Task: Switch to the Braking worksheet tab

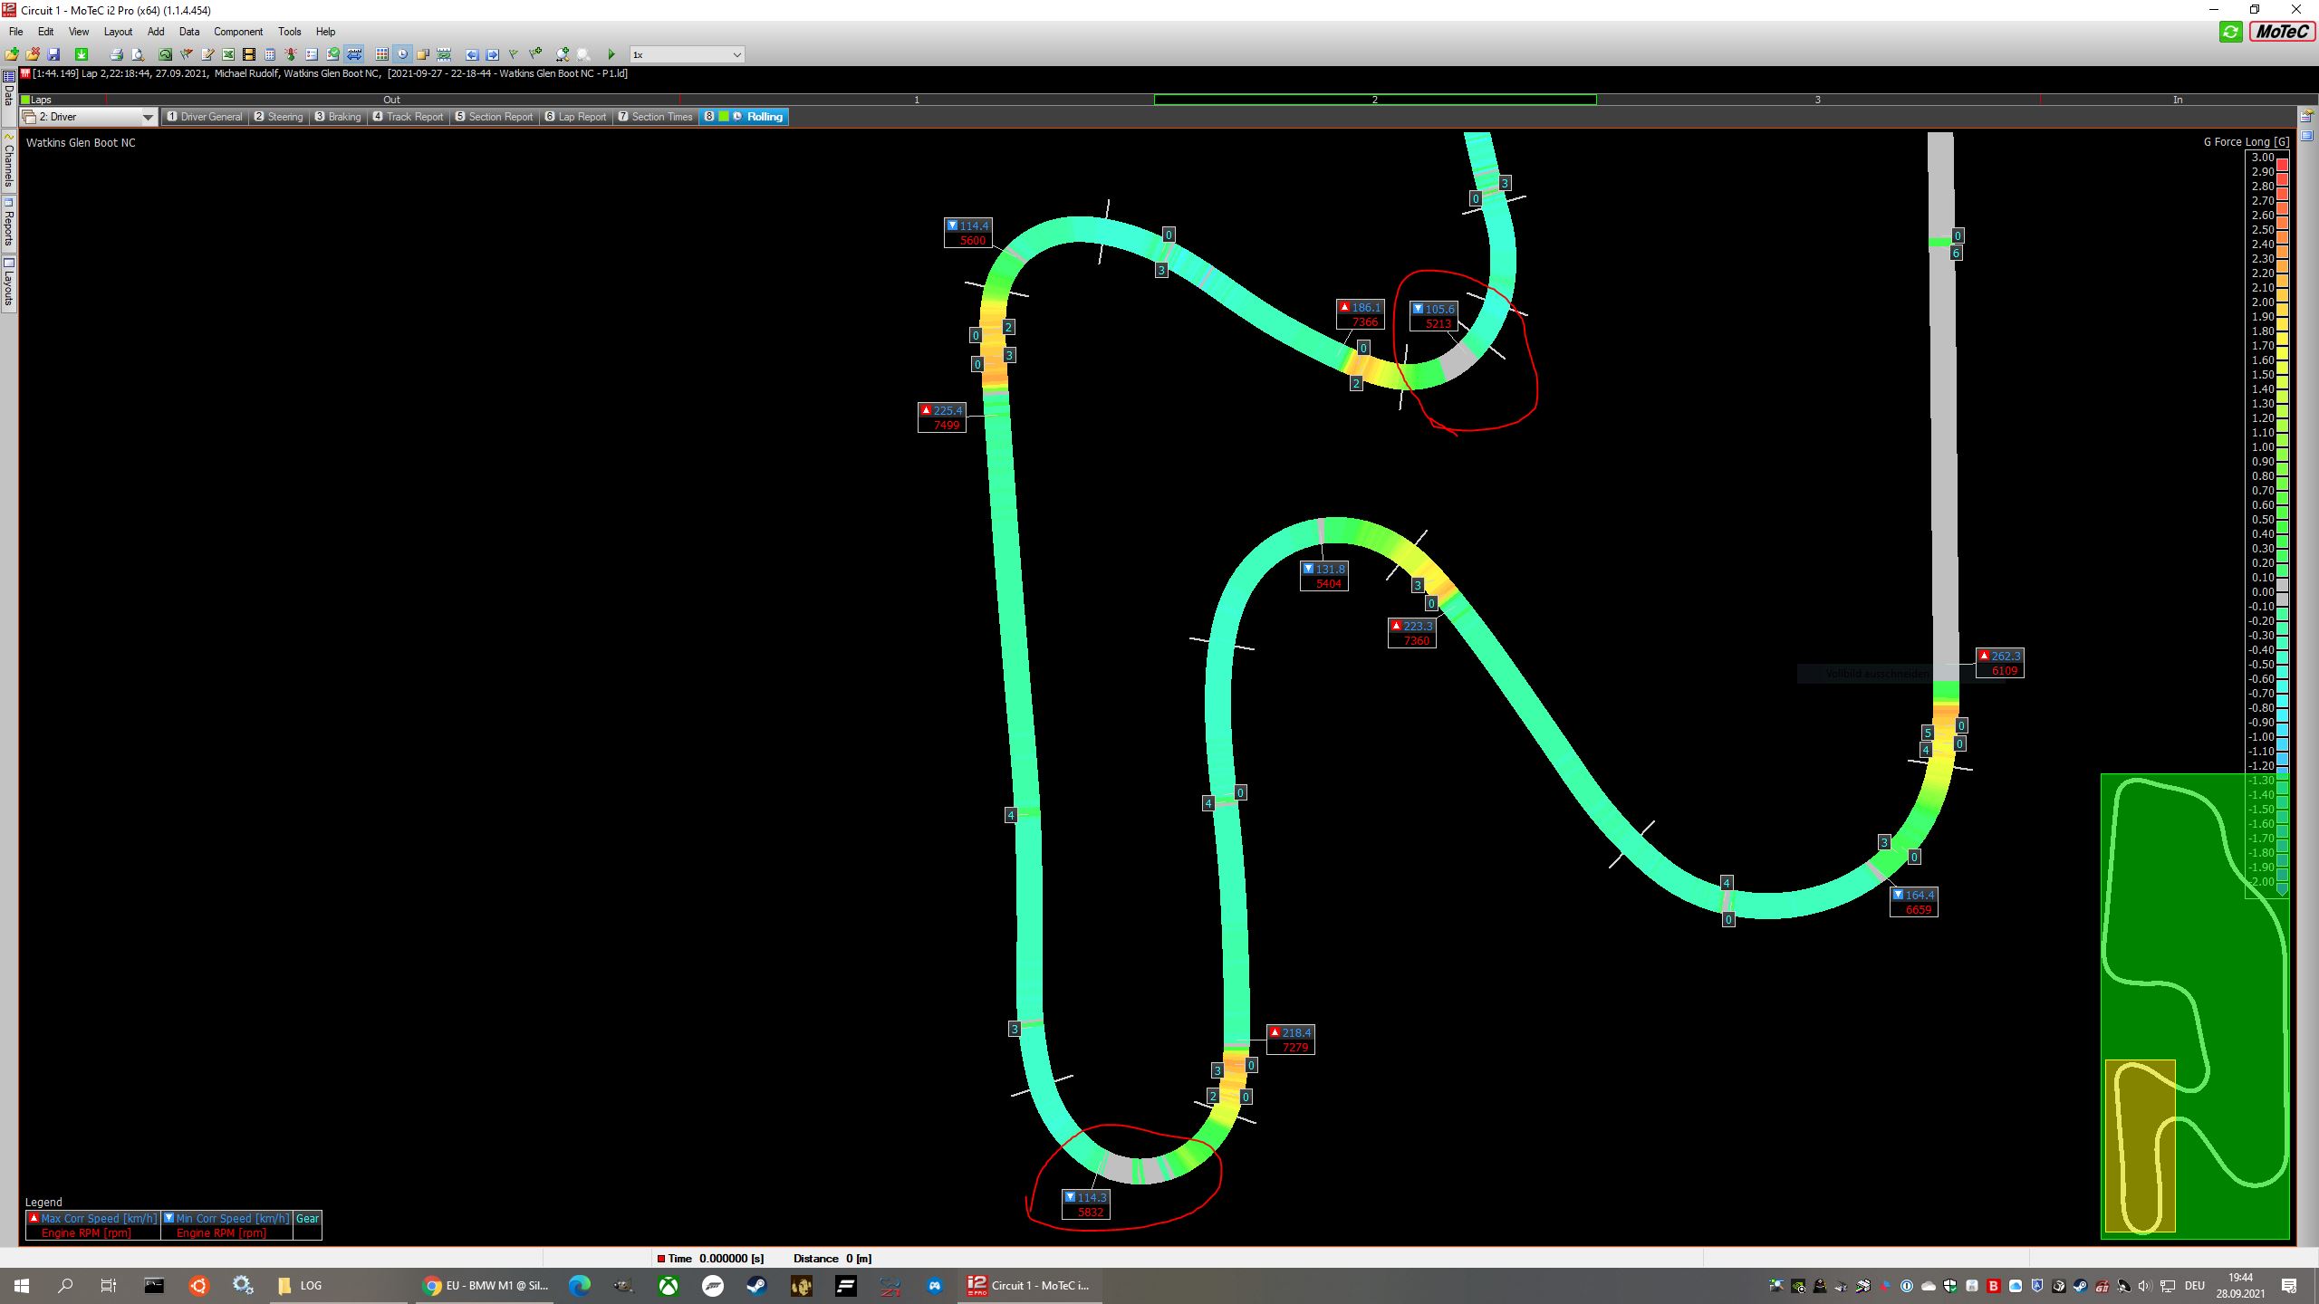Action: coord(338,117)
